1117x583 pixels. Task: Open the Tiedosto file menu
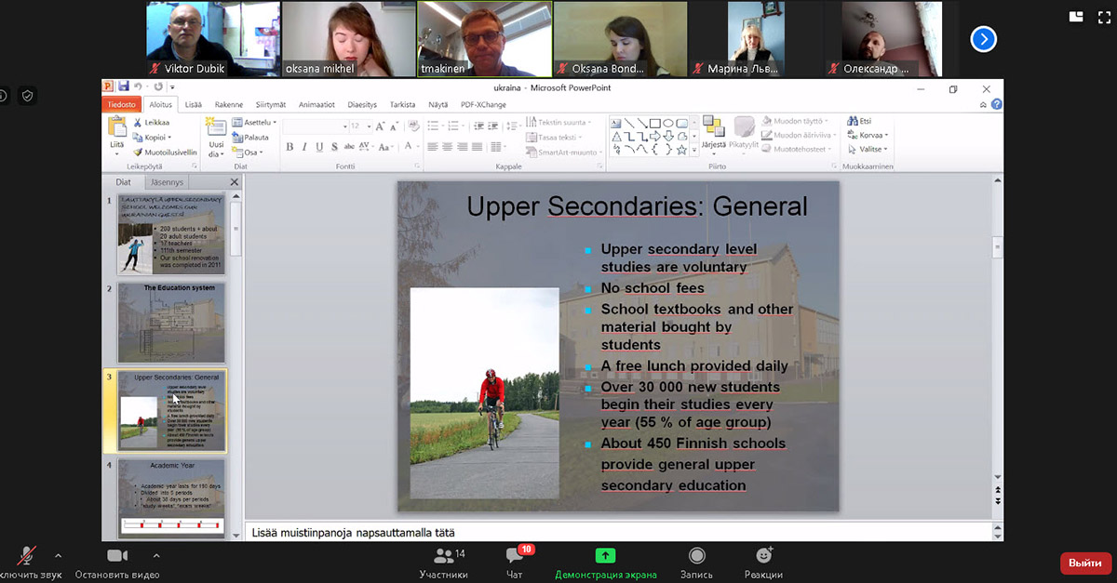click(122, 104)
